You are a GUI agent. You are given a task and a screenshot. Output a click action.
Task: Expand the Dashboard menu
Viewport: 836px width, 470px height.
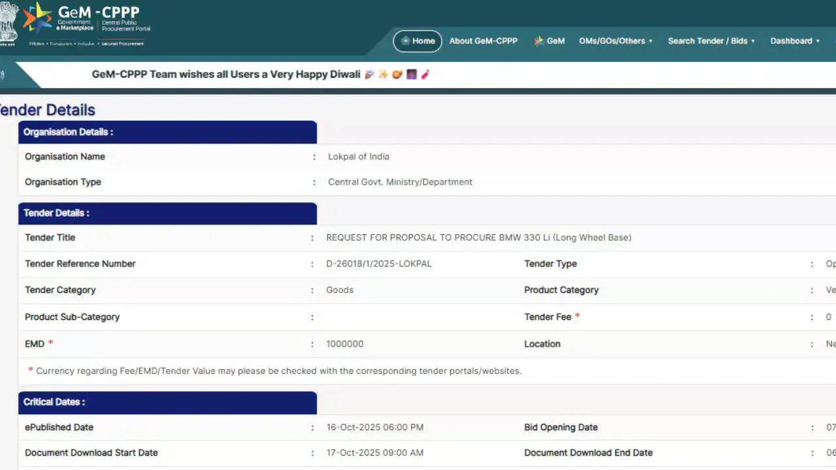[795, 41]
